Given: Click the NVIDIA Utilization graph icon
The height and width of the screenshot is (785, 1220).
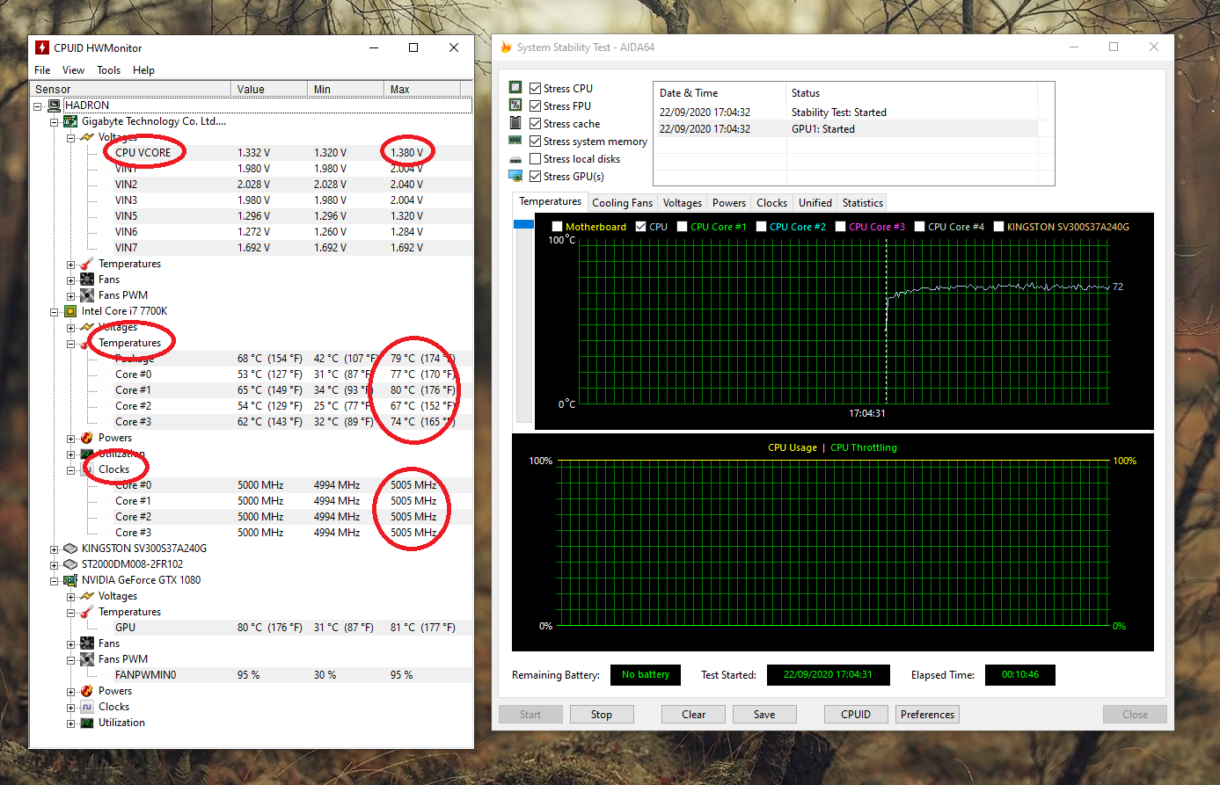Looking at the screenshot, I should (87, 723).
